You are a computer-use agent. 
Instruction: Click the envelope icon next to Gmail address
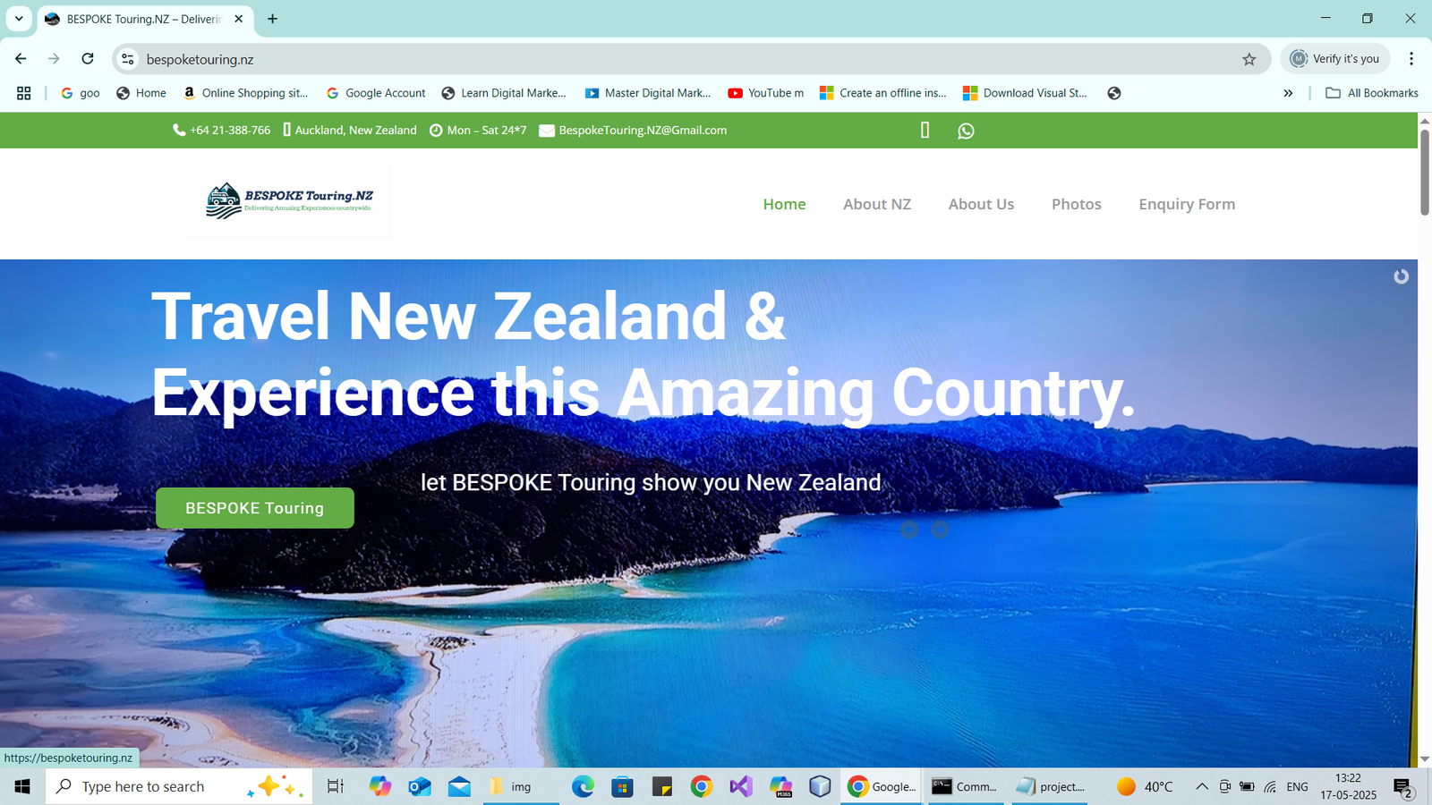click(547, 131)
